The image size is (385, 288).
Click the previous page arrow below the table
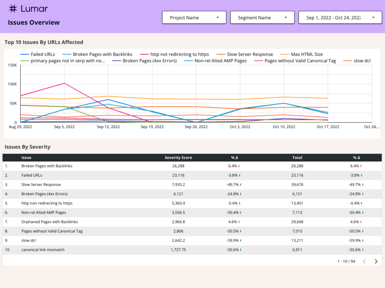coord(364,261)
